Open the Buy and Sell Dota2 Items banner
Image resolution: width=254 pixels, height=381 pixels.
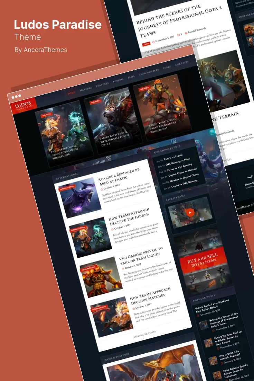[203, 261]
